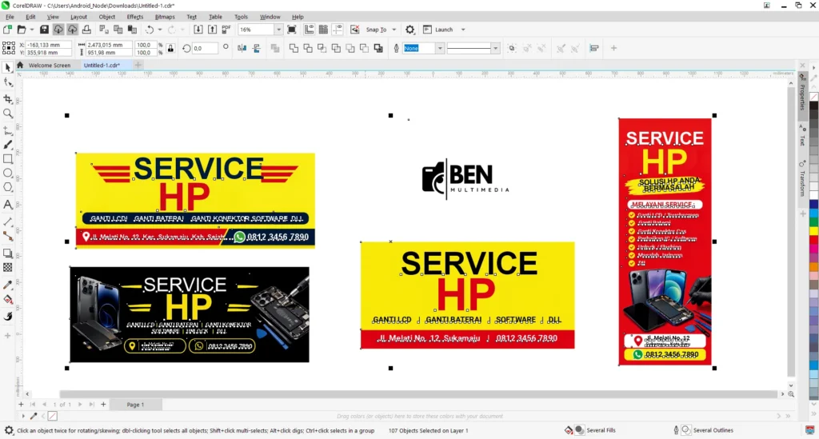Image resolution: width=819 pixels, height=439 pixels.
Task: Select the Interactive Fill tool
Action: [x=8, y=300]
